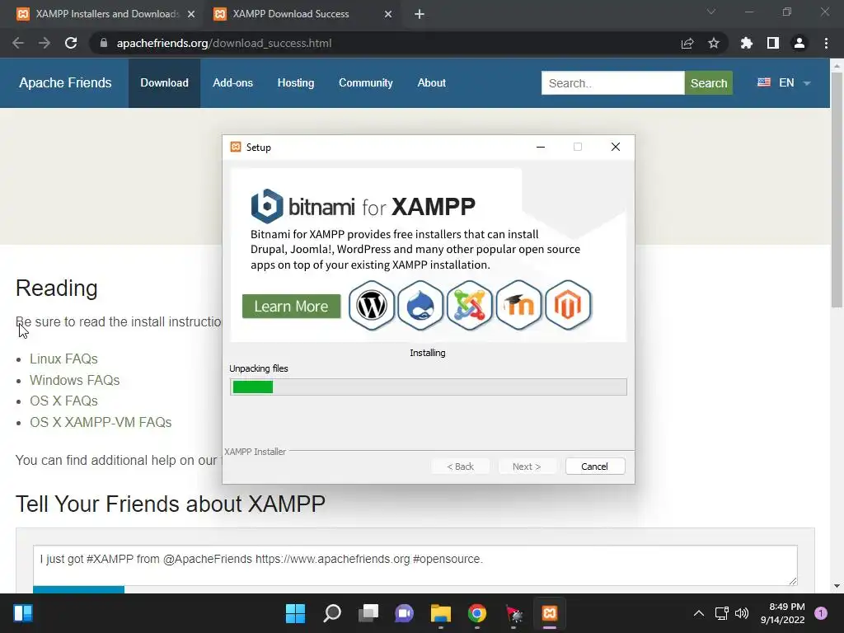The height and width of the screenshot is (633, 844).
Task: View site information via the lock icon
Action: click(103, 43)
